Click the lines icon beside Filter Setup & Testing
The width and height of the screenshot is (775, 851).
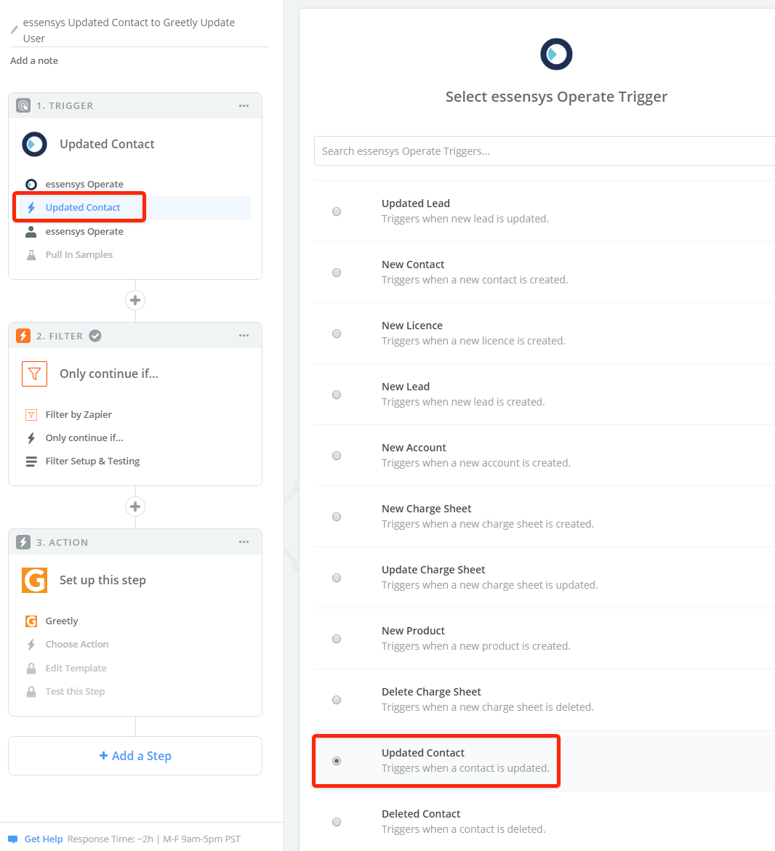[31, 461]
